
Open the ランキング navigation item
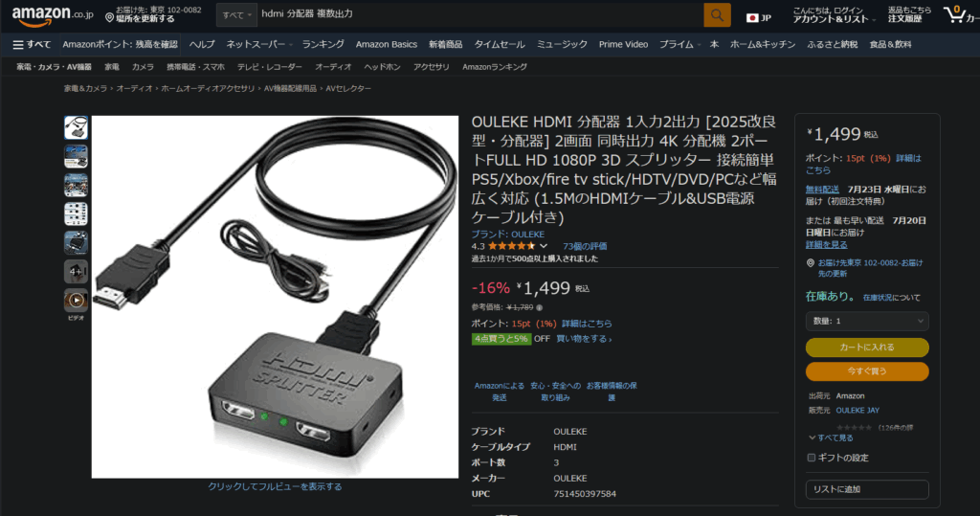click(x=323, y=44)
